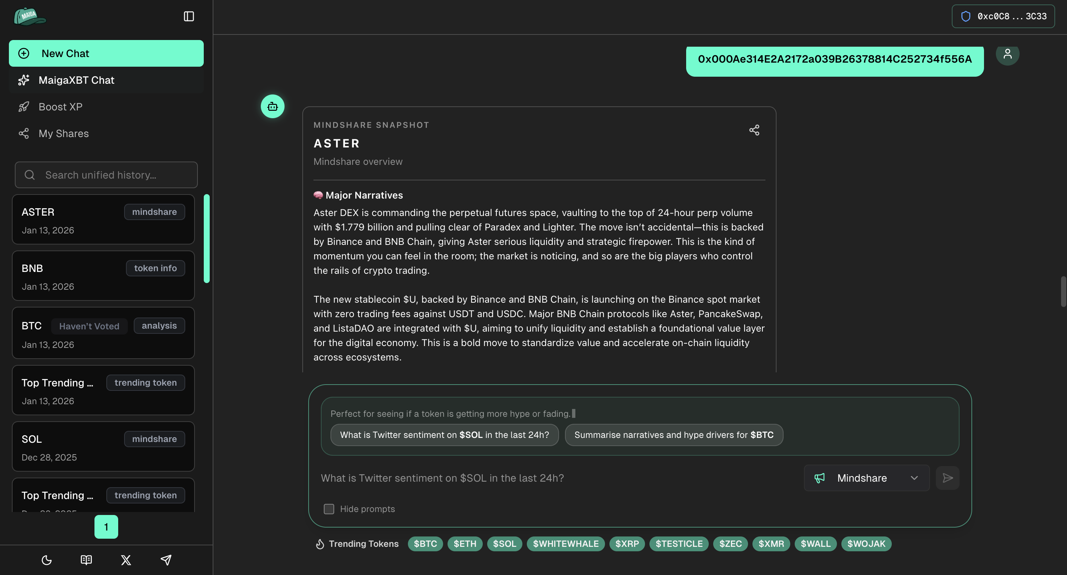This screenshot has width=1067, height=575.
Task: Click the sidebar history scrollbar
Action: pos(207,239)
